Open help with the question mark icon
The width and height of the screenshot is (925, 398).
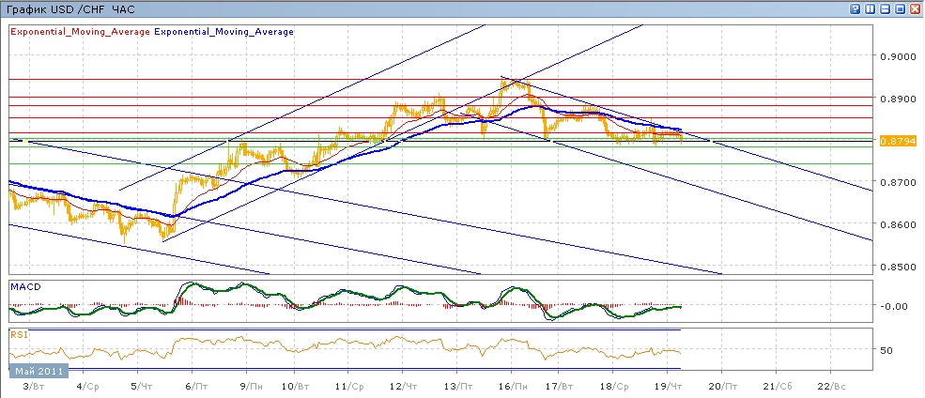855,8
